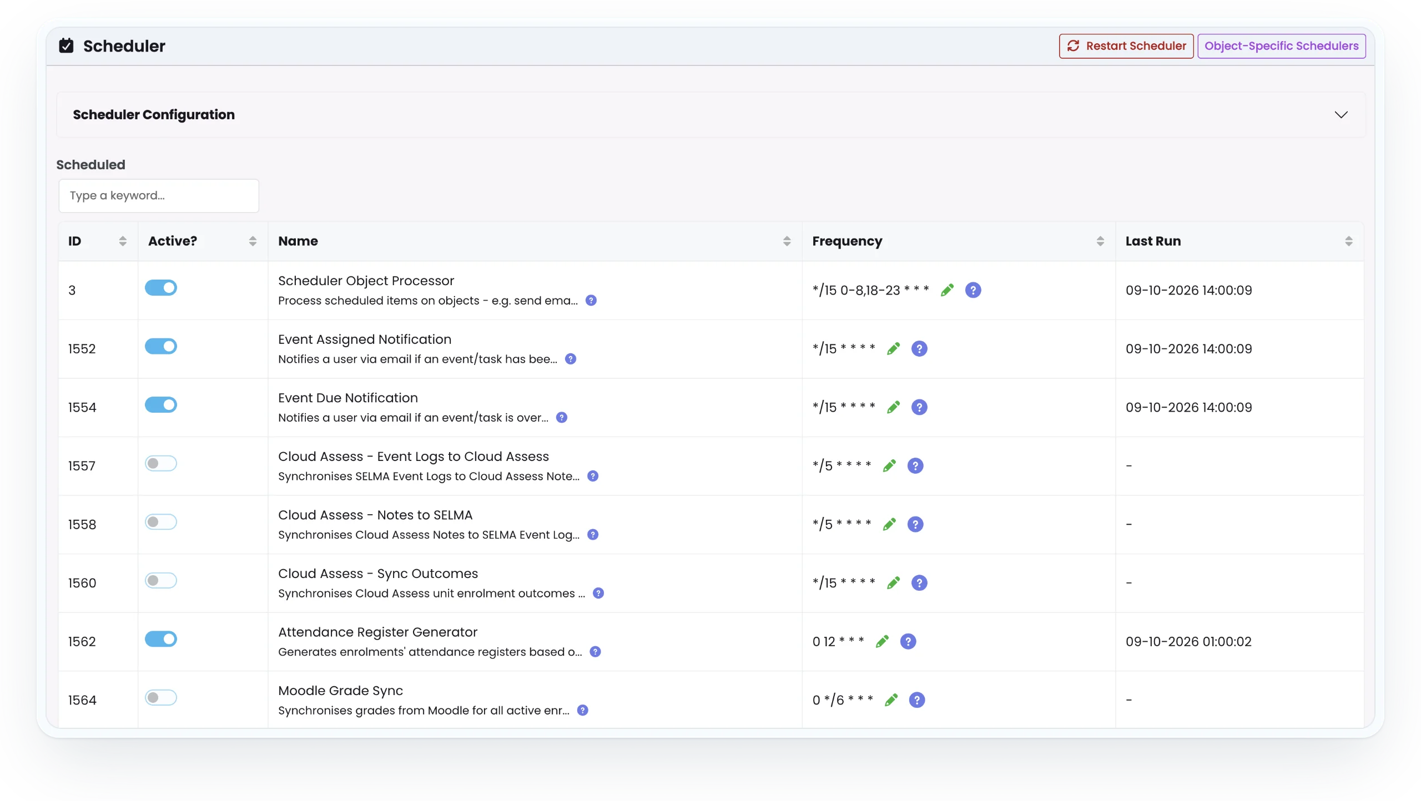Screen dimensions: 1421x801
Task: Expand the Scheduler Configuration panel
Action: pyautogui.click(x=710, y=115)
